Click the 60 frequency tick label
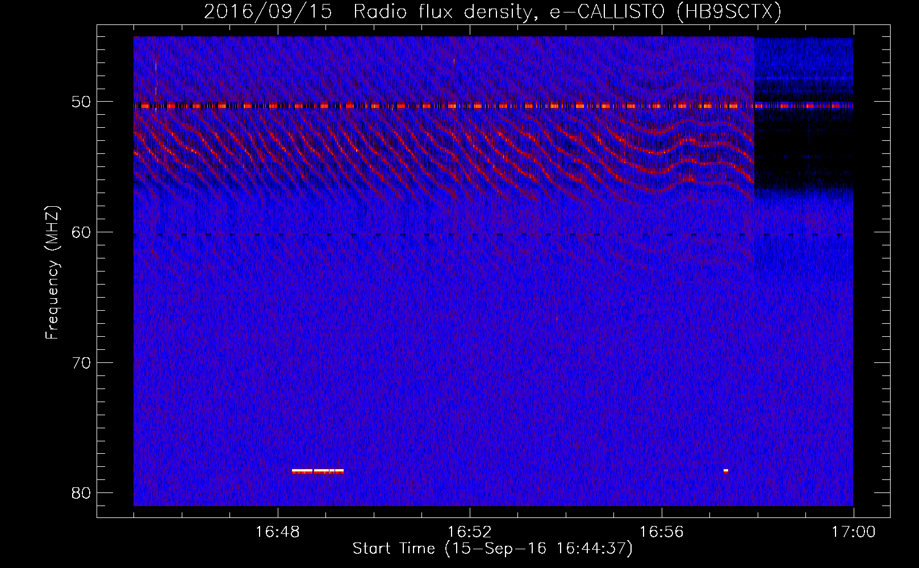Image resolution: width=919 pixels, height=568 pixels. pos(82,232)
